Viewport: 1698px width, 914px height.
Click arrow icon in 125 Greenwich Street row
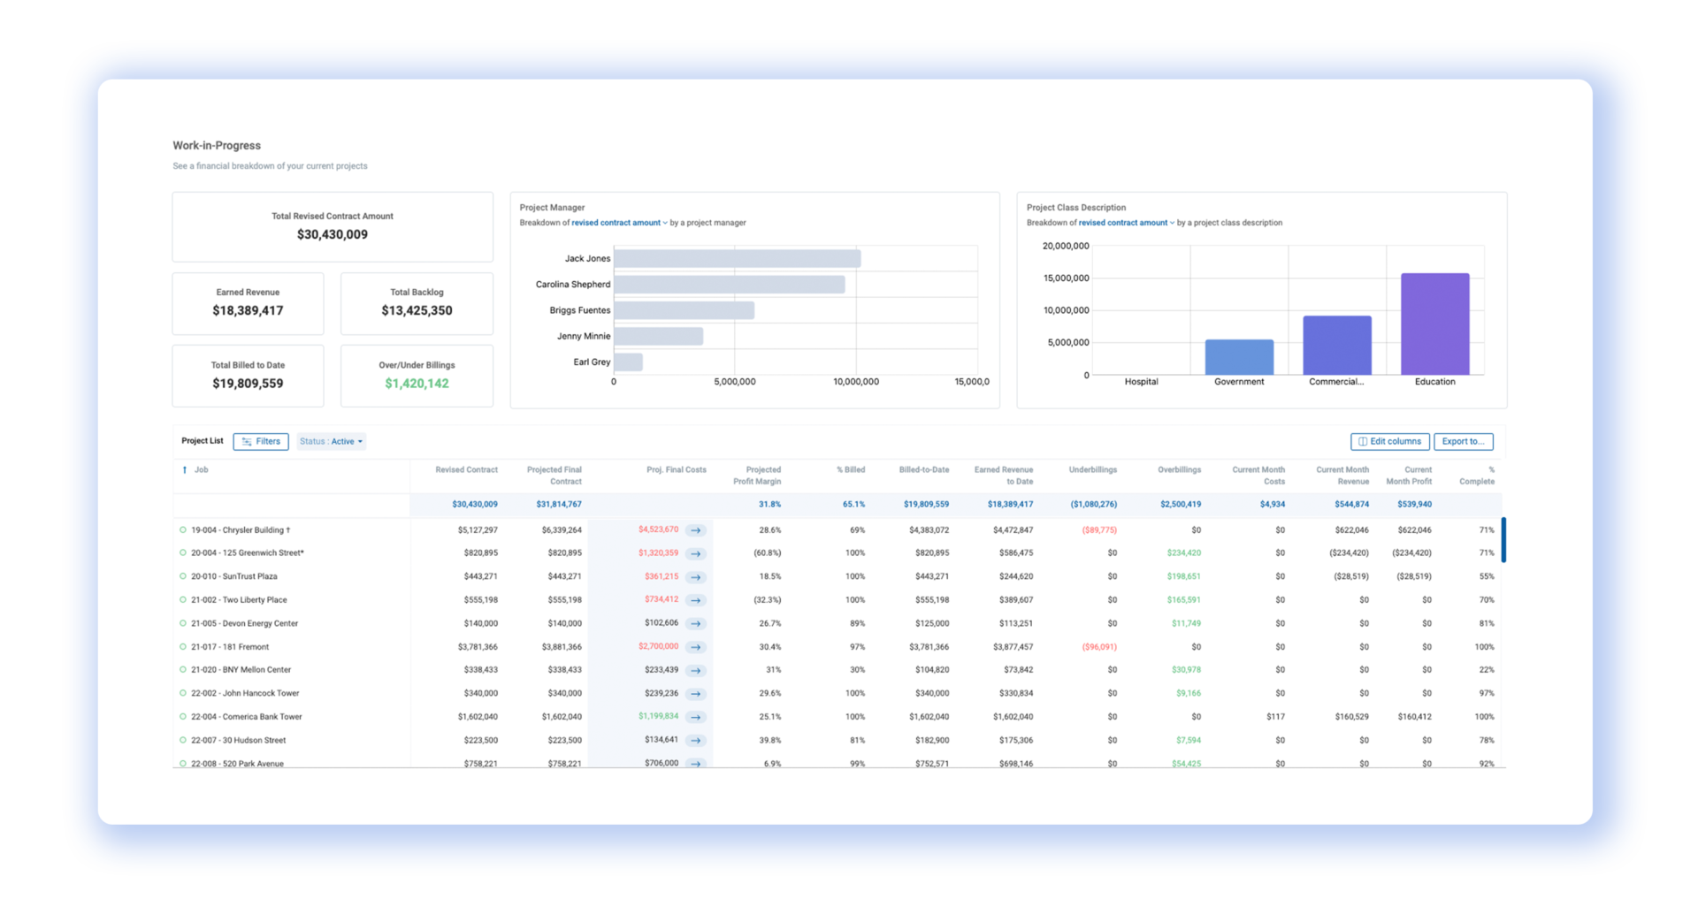pyautogui.click(x=696, y=553)
